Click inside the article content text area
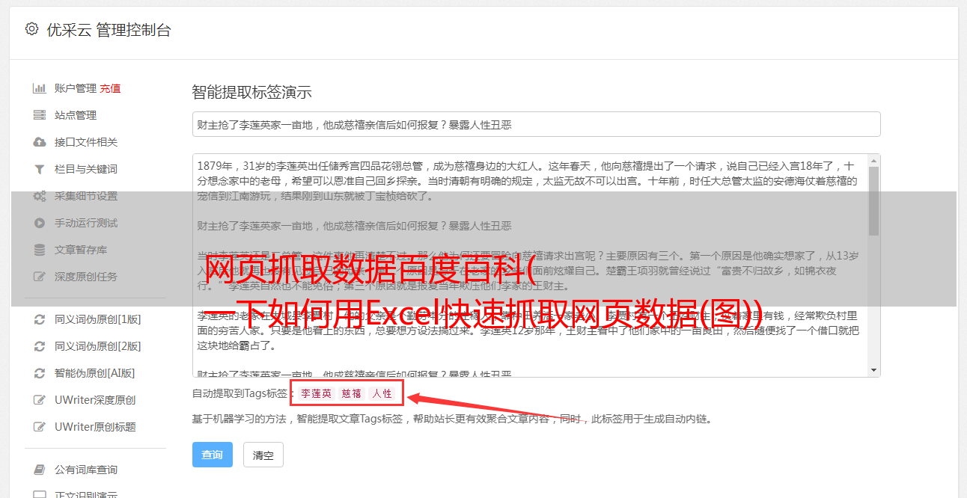967x498 pixels. click(x=530, y=265)
